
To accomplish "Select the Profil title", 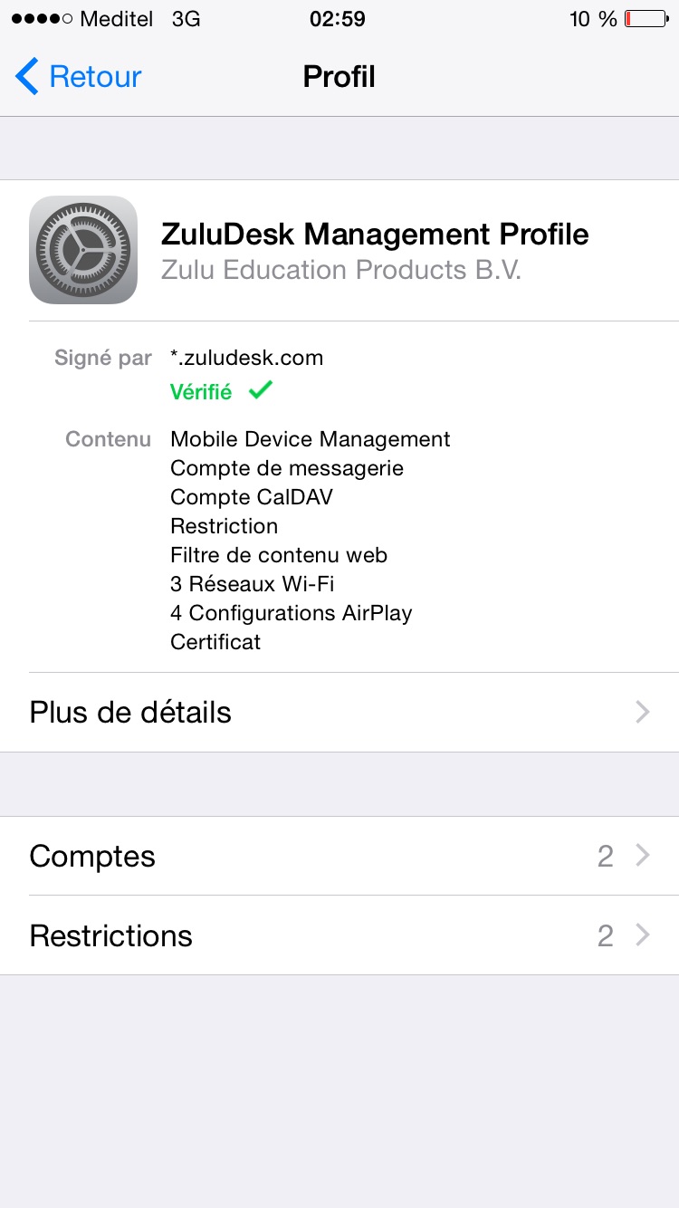I will point(339,76).
